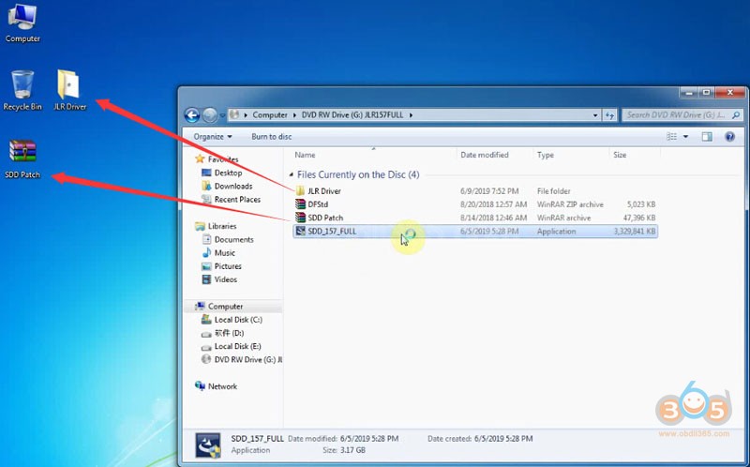
Task: Minimize the Explorer window
Action: (689, 92)
